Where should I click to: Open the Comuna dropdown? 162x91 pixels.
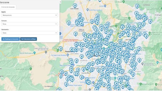[30, 24]
